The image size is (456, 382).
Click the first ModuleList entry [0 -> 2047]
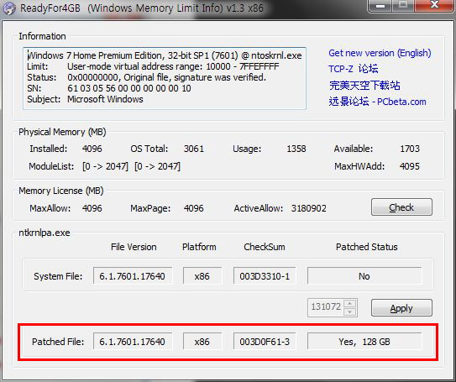(x=105, y=166)
